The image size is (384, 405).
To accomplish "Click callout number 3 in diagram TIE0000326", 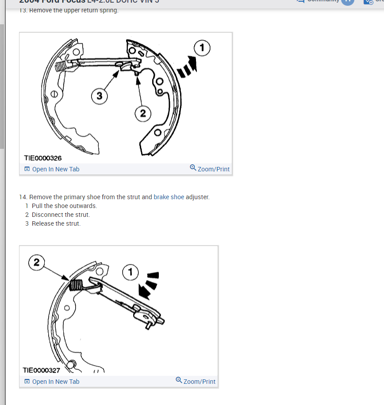I will 100,96.
